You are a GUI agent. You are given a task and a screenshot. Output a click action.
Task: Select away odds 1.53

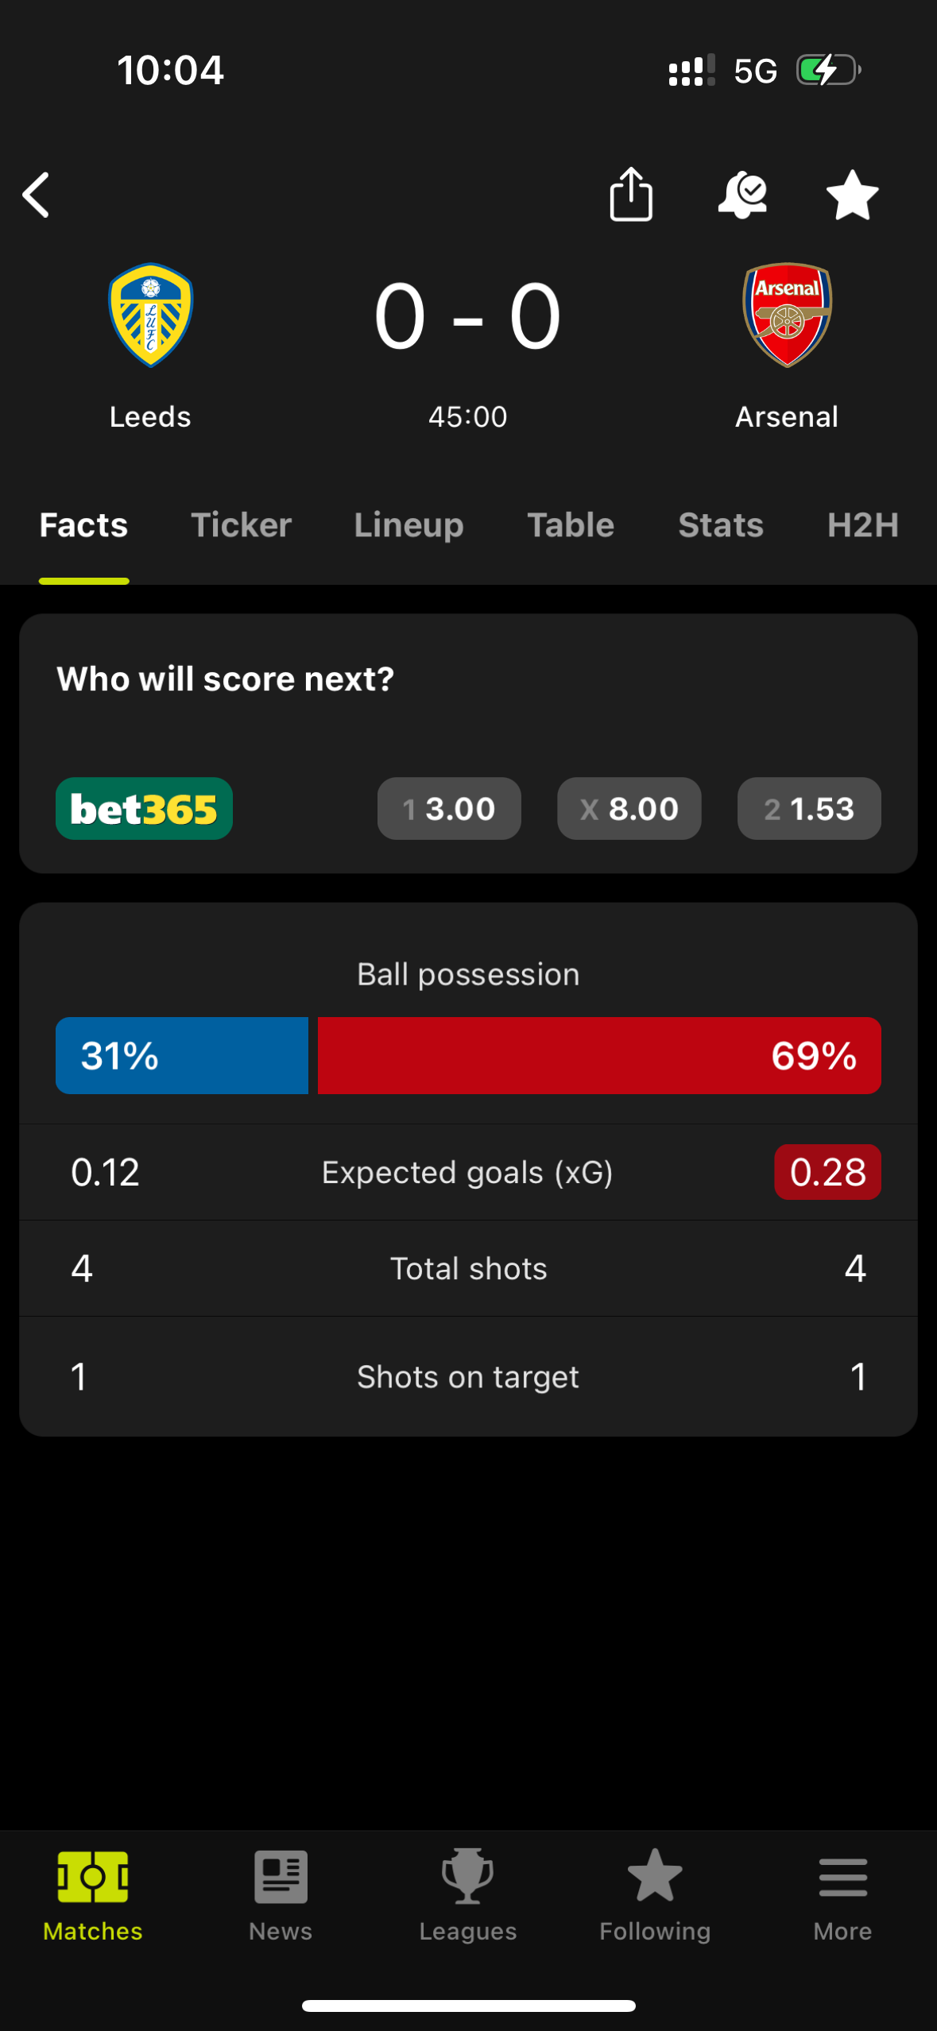(x=809, y=809)
